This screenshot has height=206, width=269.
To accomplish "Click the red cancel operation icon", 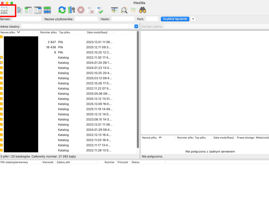I will [x=81, y=10].
